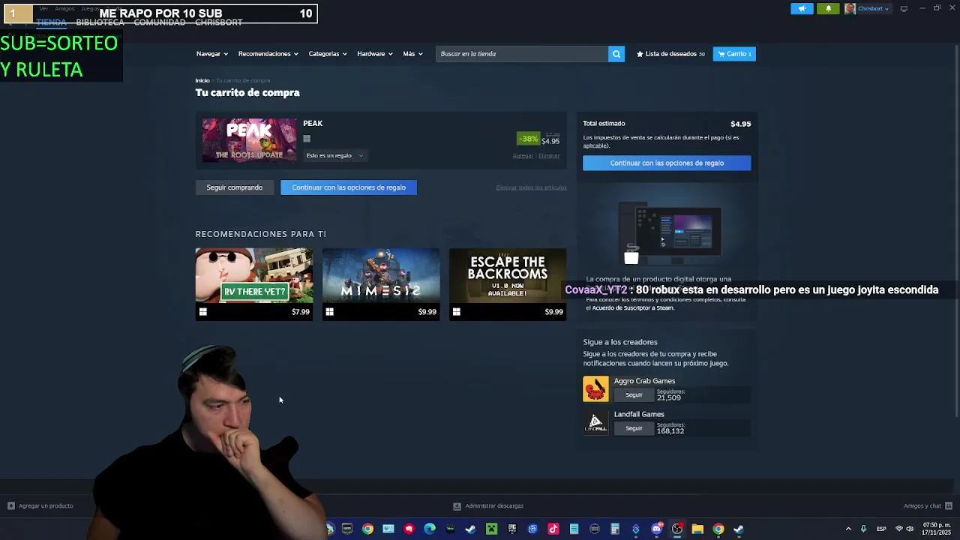
Task: Click the Inicio breadcrumb link
Action: pyautogui.click(x=202, y=81)
